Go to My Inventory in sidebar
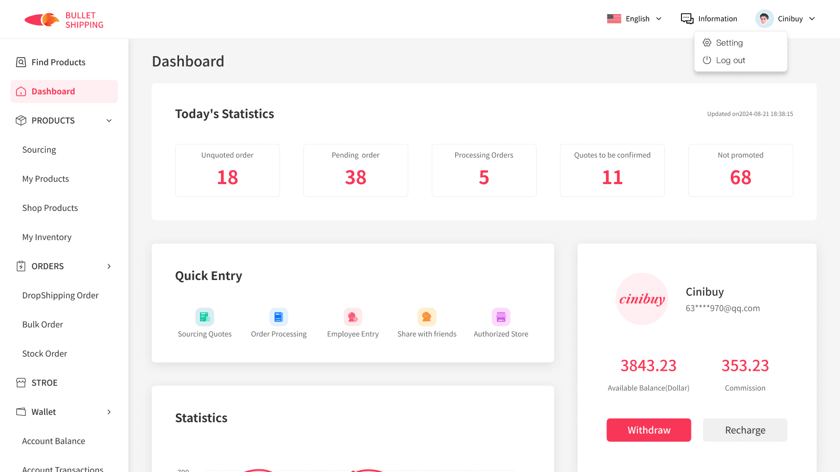The height and width of the screenshot is (472, 840). click(x=47, y=237)
